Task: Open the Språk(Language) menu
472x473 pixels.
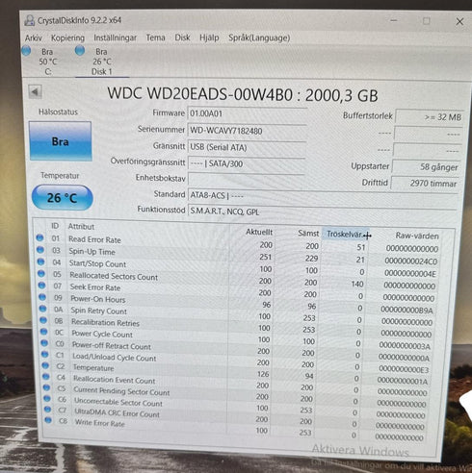Action: pos(259,37)
